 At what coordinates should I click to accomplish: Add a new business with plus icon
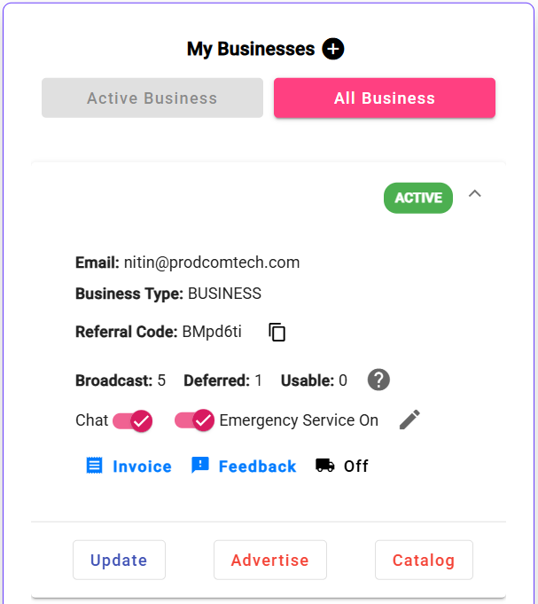(333, 49)
